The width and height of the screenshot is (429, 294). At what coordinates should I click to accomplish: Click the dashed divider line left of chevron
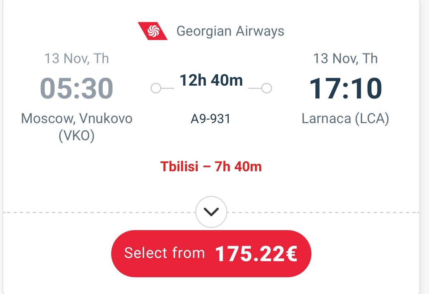click(99, 212)
